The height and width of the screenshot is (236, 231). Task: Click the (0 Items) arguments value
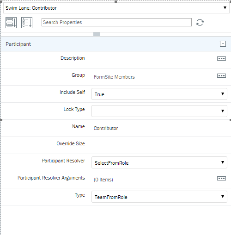103,180
